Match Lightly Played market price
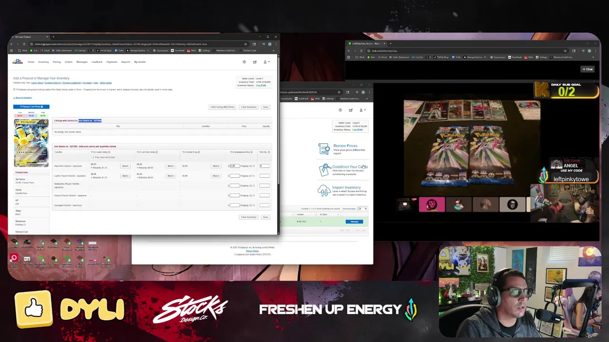 click(216, 176)
